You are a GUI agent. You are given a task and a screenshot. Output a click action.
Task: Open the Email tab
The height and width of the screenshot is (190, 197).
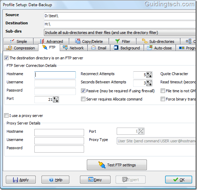(x=99, y=48)
